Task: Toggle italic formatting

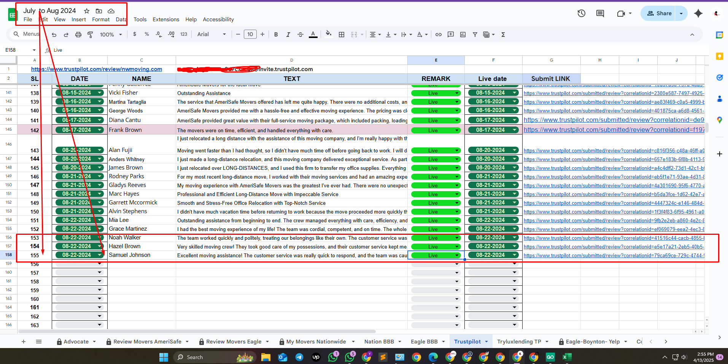Action: tap(288, 35)
